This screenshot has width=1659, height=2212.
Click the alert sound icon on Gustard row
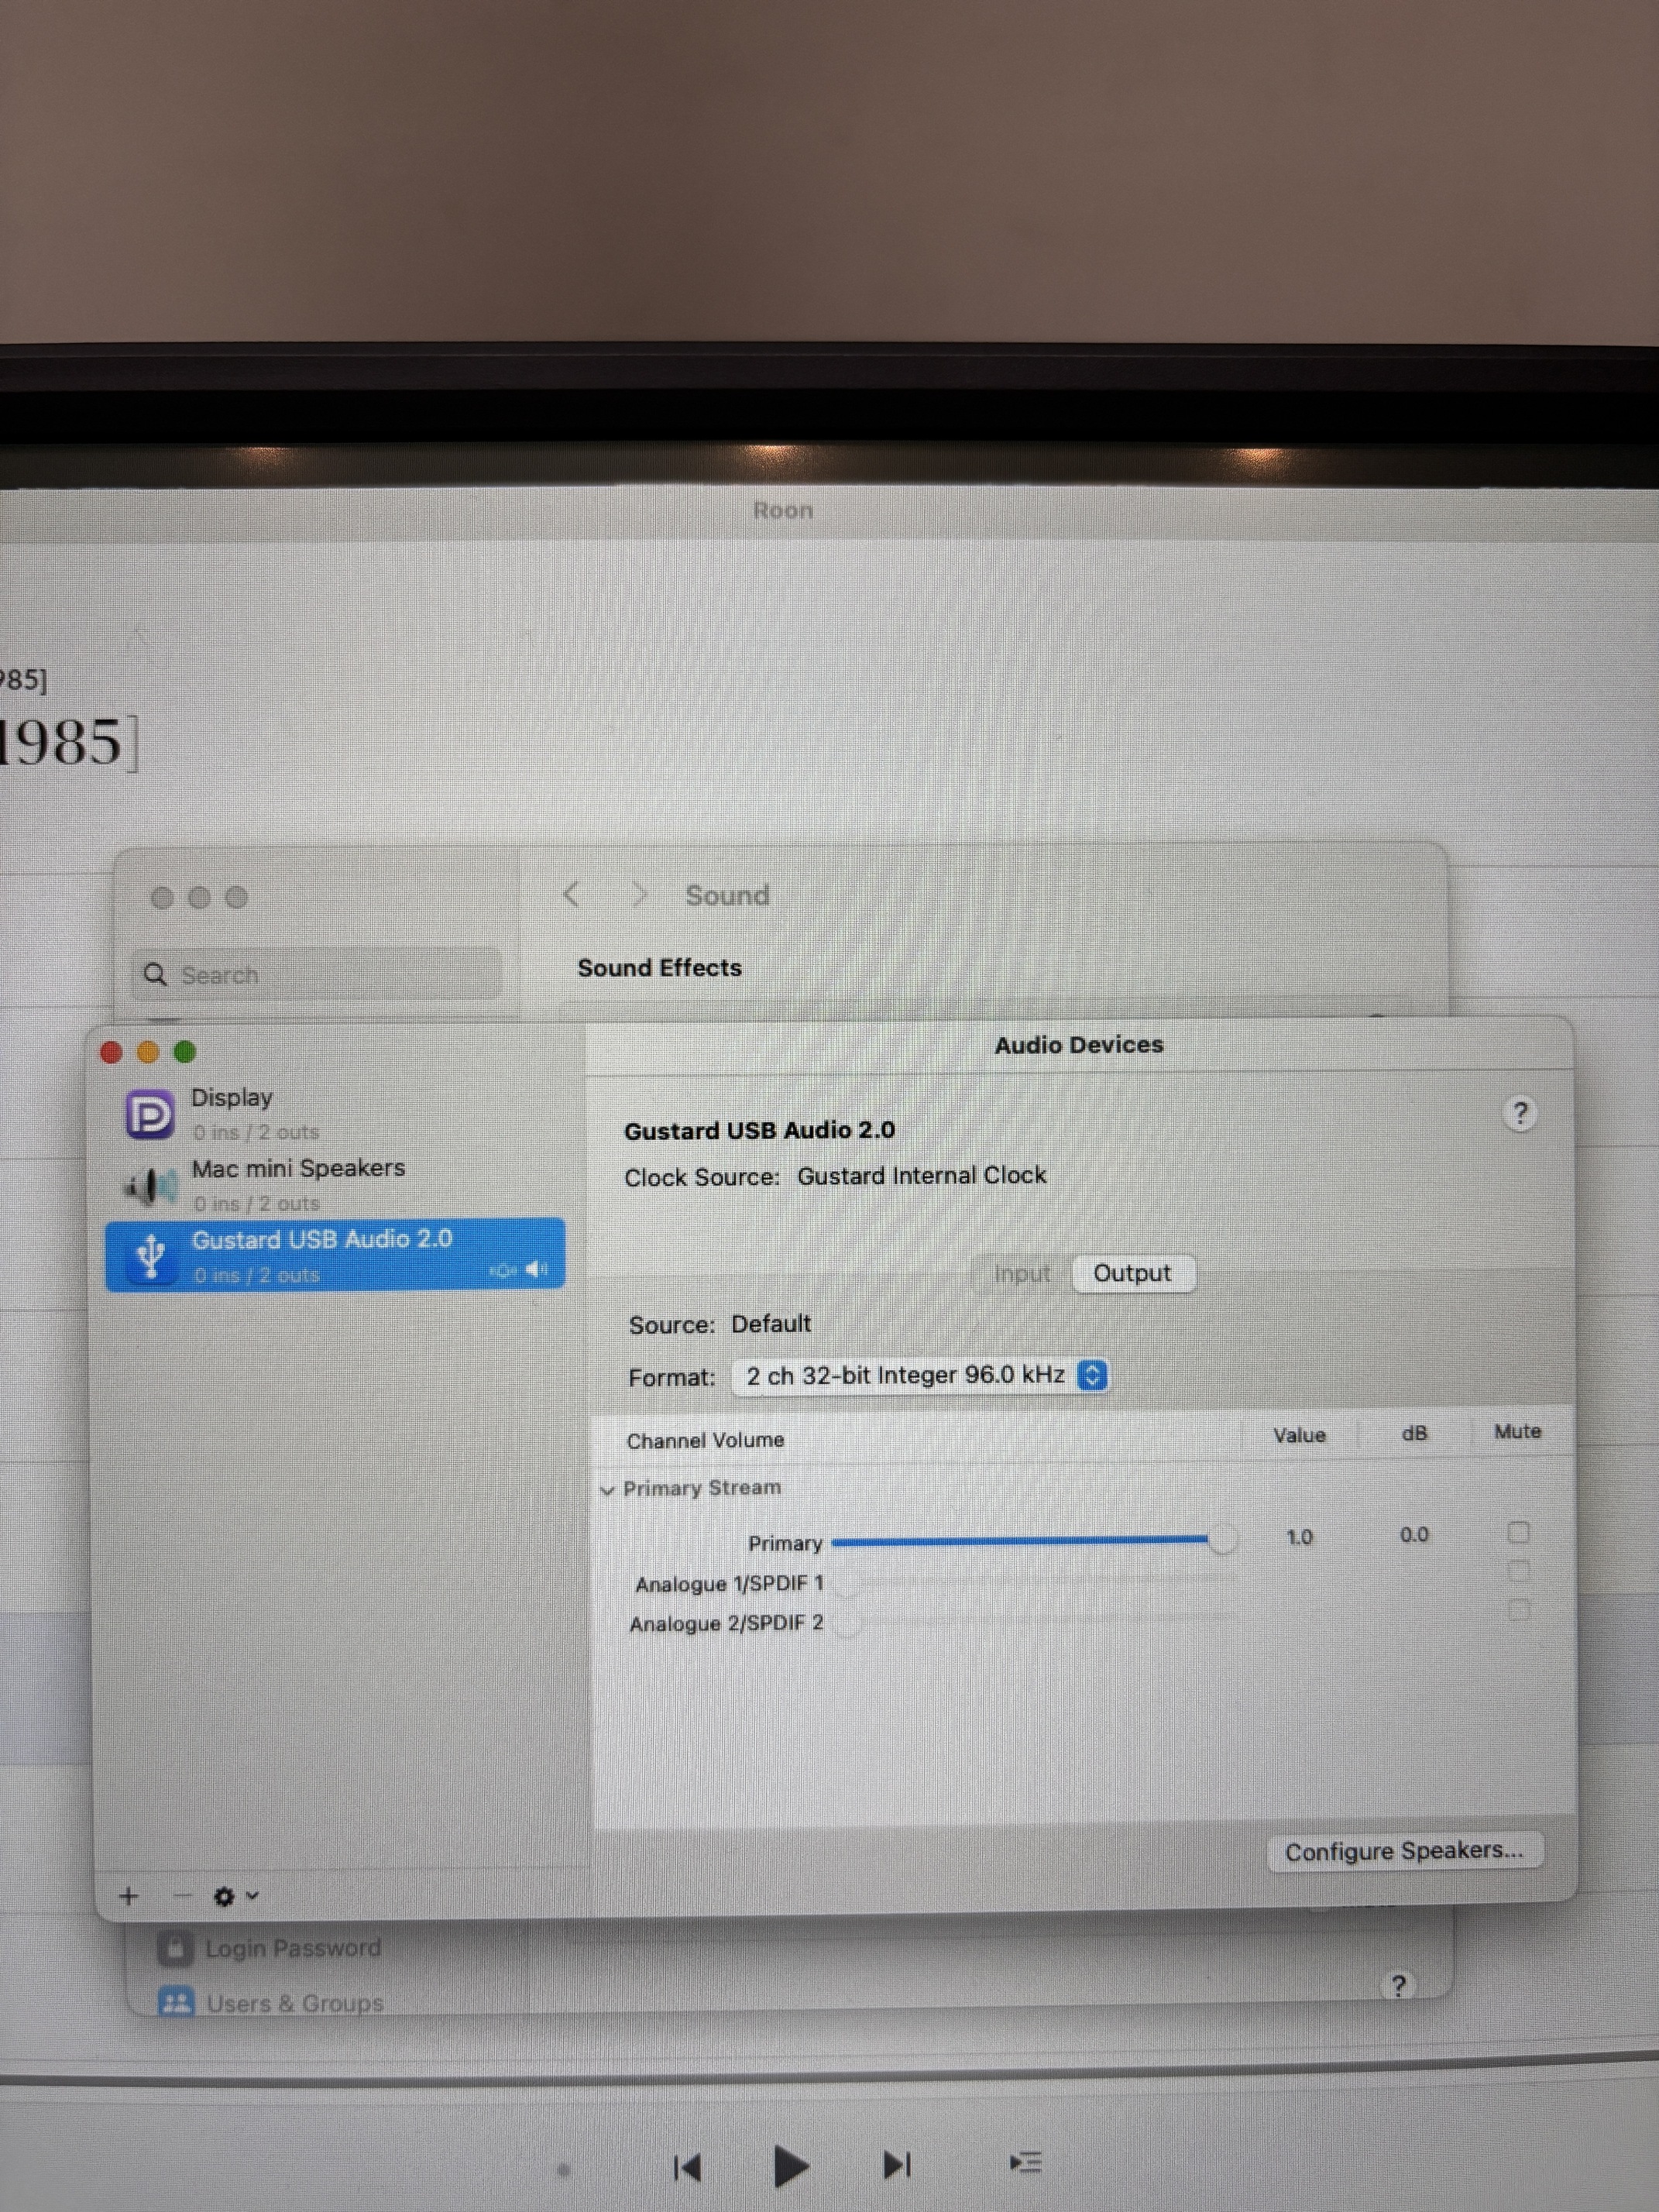point(502,1271)
